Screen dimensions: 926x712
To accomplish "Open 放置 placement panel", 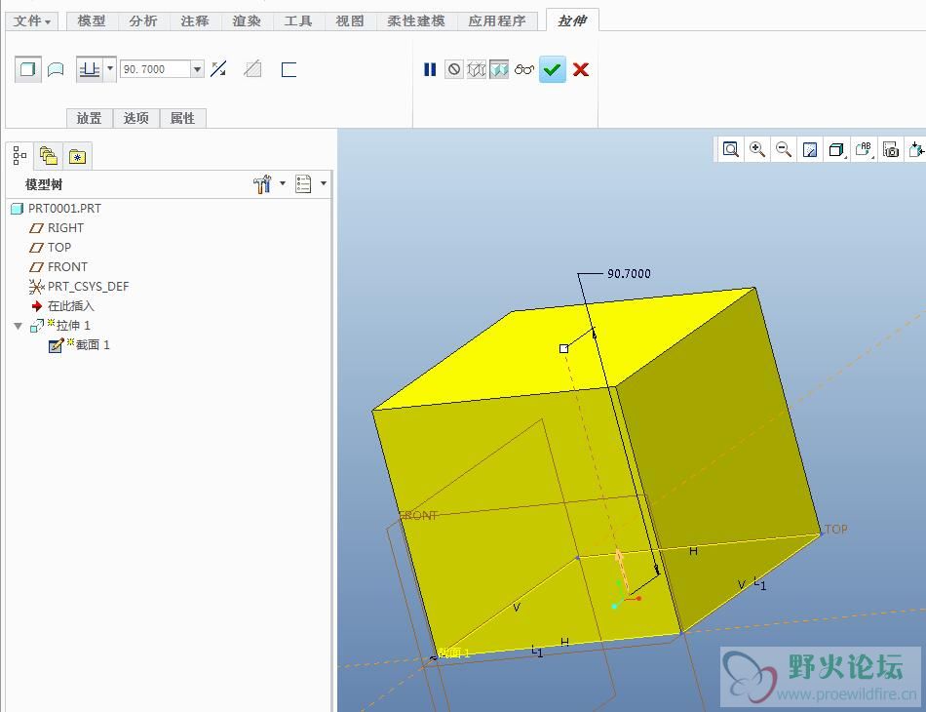I will (89, 118).
